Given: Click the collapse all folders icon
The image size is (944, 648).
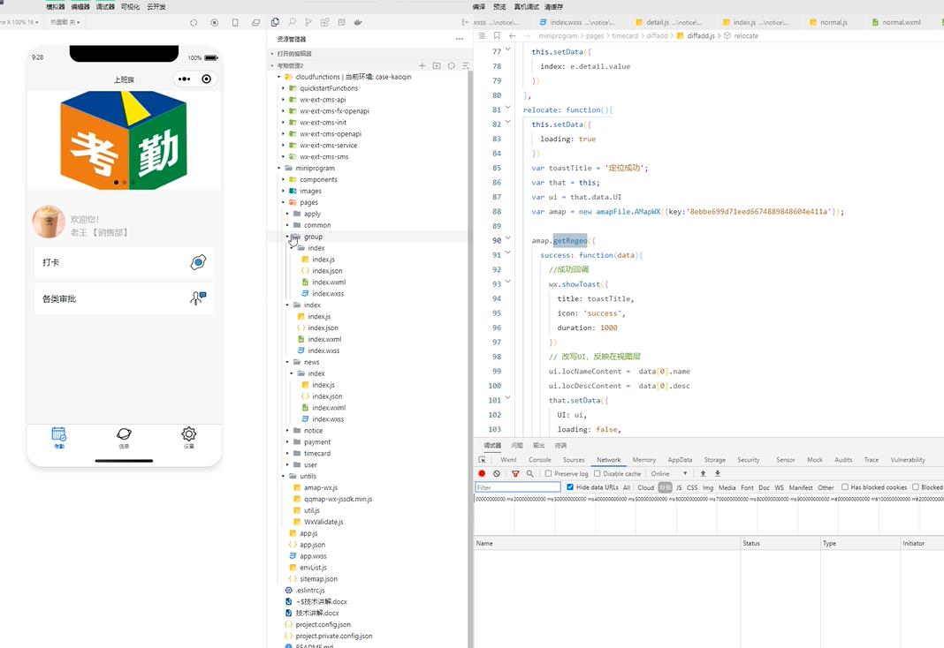Looking at the screenshot, I should (x=466, y=65).
